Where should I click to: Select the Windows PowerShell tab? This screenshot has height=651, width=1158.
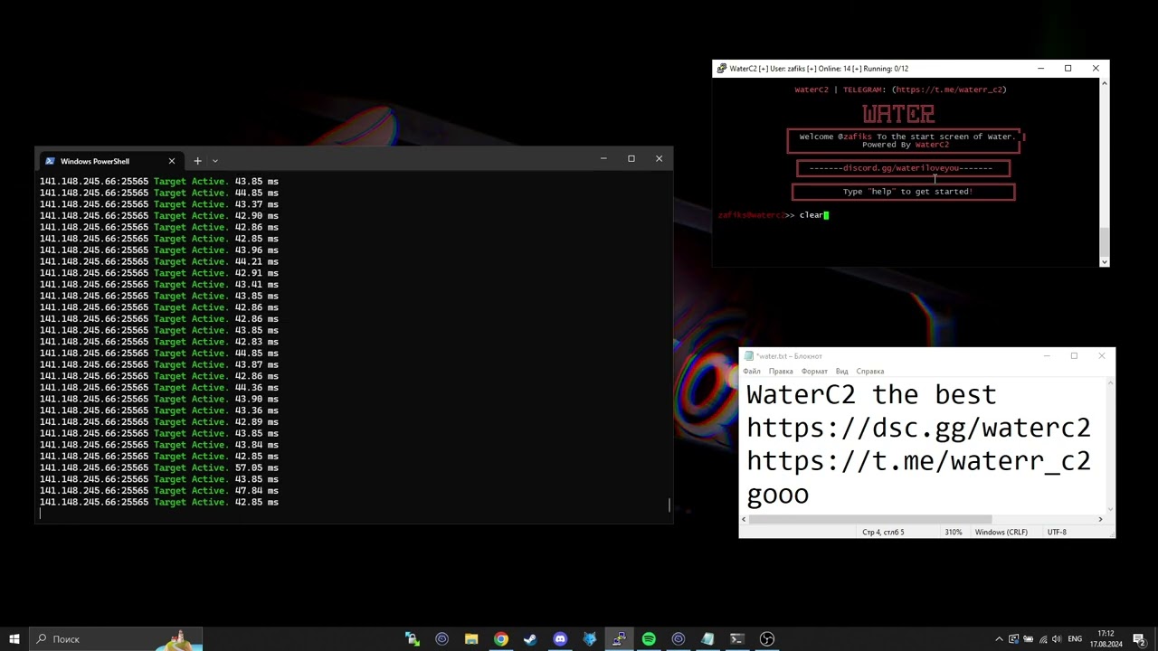(110, 161)
